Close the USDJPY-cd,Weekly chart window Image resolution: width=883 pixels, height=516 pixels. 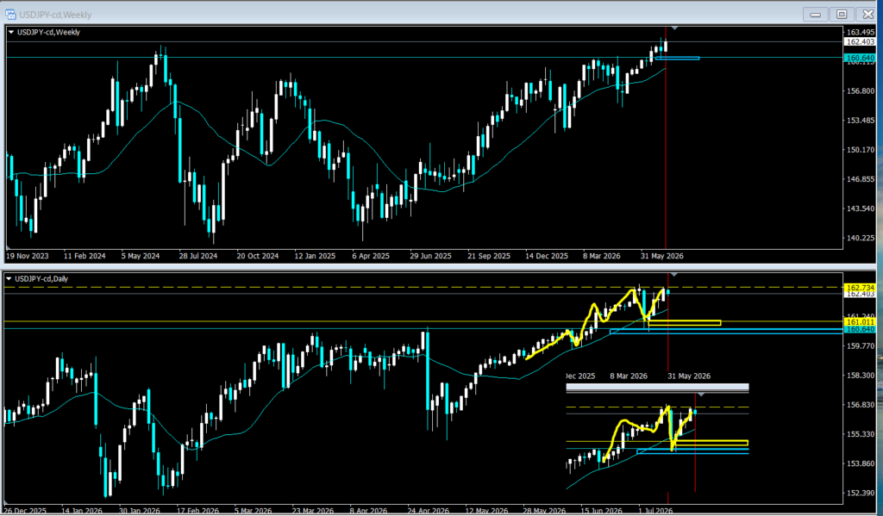[867, 15]
